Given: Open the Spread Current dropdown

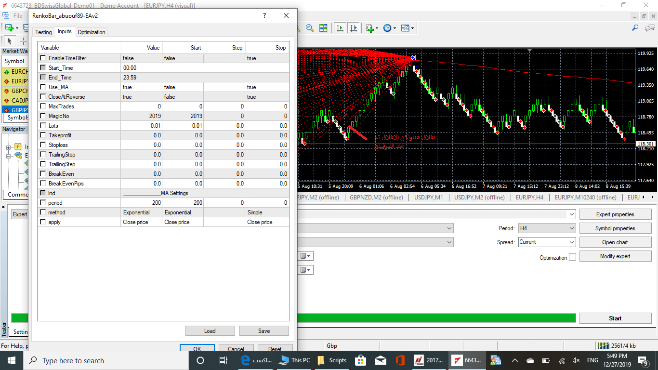Looking at the screenshot, I should click(x=547, y=242).
